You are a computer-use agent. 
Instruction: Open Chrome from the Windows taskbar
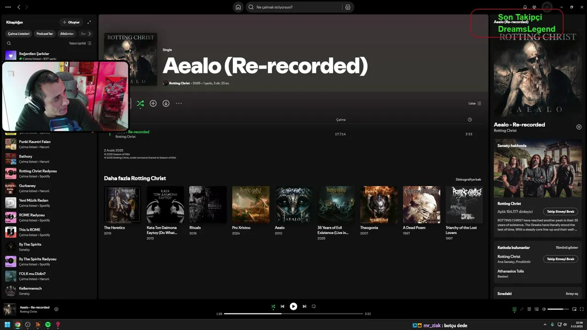tap(17, 324)
